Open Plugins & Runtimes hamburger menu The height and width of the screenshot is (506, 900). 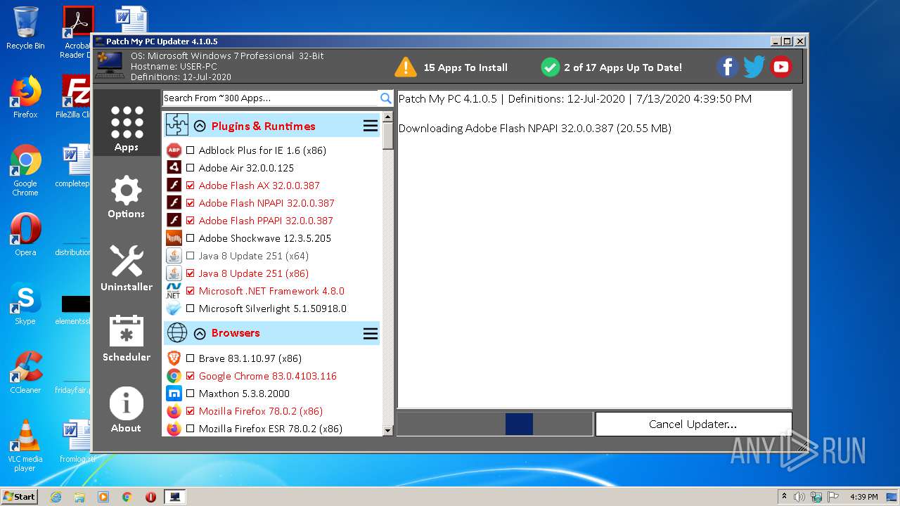pos(371,126)
